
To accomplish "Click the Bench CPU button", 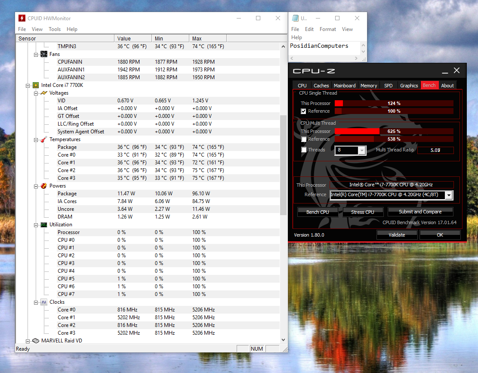I will [x=318, y=212].
